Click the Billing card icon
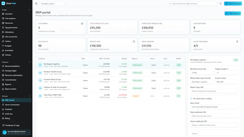Image resolution: width=244 pixels, height=137 pixels. pos(3,118)
